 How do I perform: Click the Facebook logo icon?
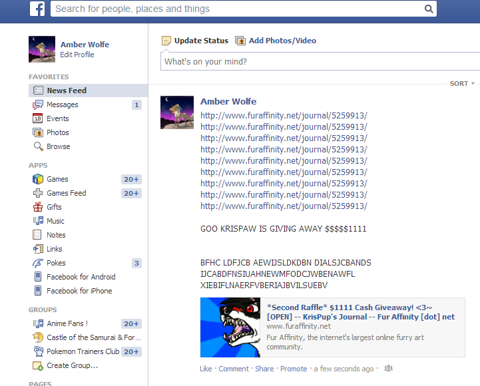(x=37, y=9)
